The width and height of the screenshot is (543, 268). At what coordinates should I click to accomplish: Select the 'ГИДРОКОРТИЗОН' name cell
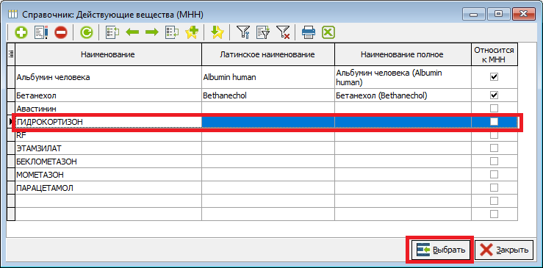108,122
